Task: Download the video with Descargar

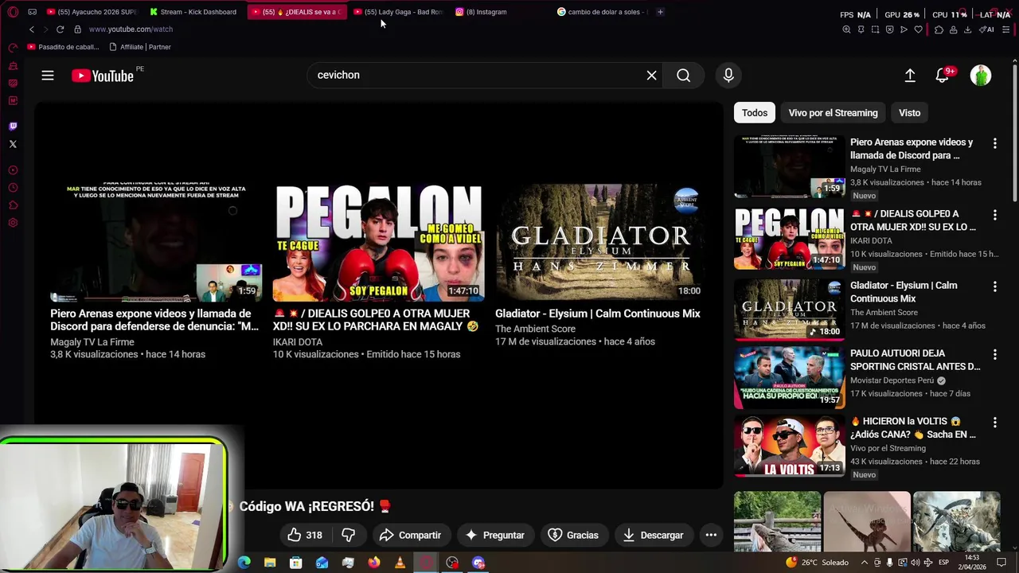Action: pos(653,535)
